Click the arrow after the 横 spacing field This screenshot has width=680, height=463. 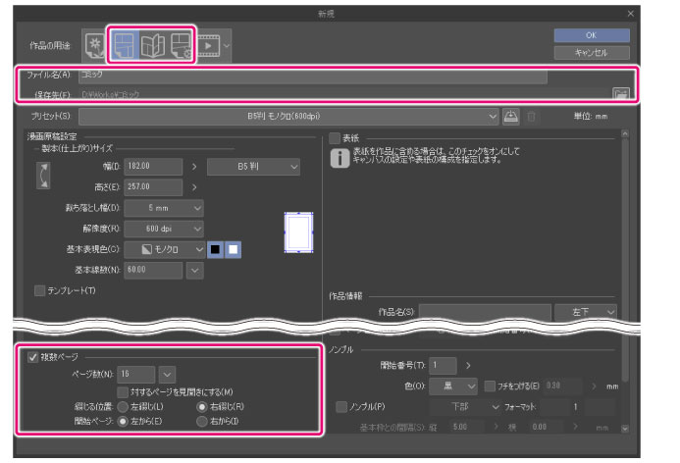575,427
